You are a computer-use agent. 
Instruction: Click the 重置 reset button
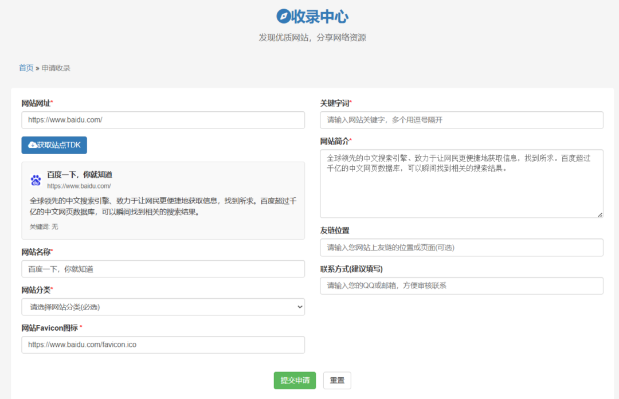point(337,381)
